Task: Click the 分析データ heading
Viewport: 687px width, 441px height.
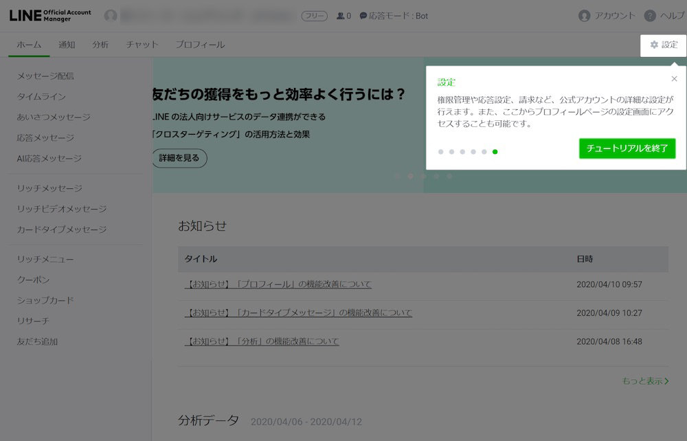Action: click(209, 420)
